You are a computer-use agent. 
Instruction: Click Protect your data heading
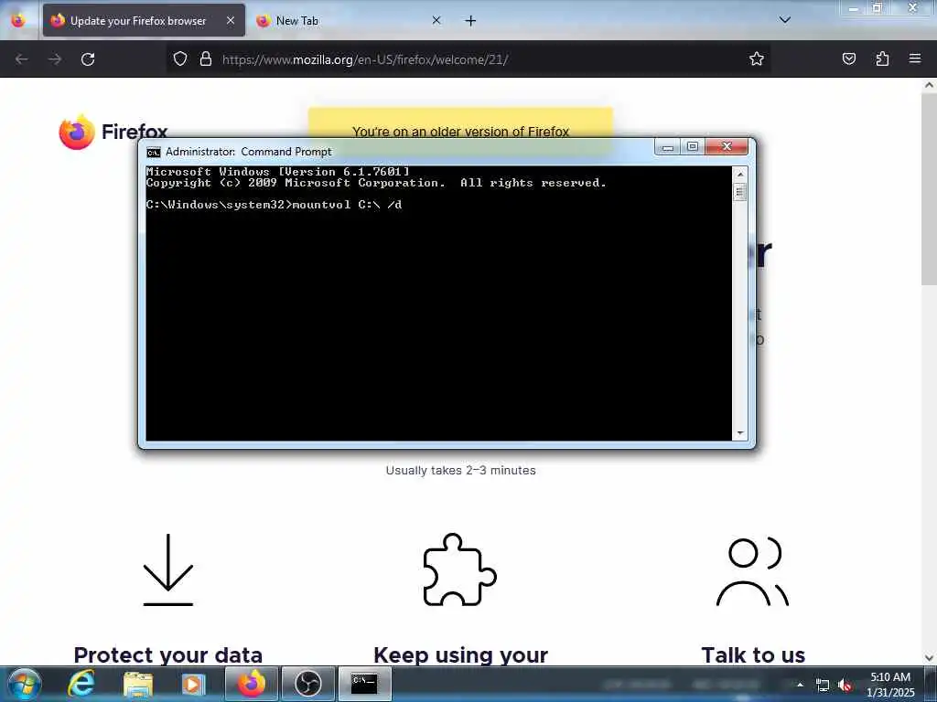(168, 654)
